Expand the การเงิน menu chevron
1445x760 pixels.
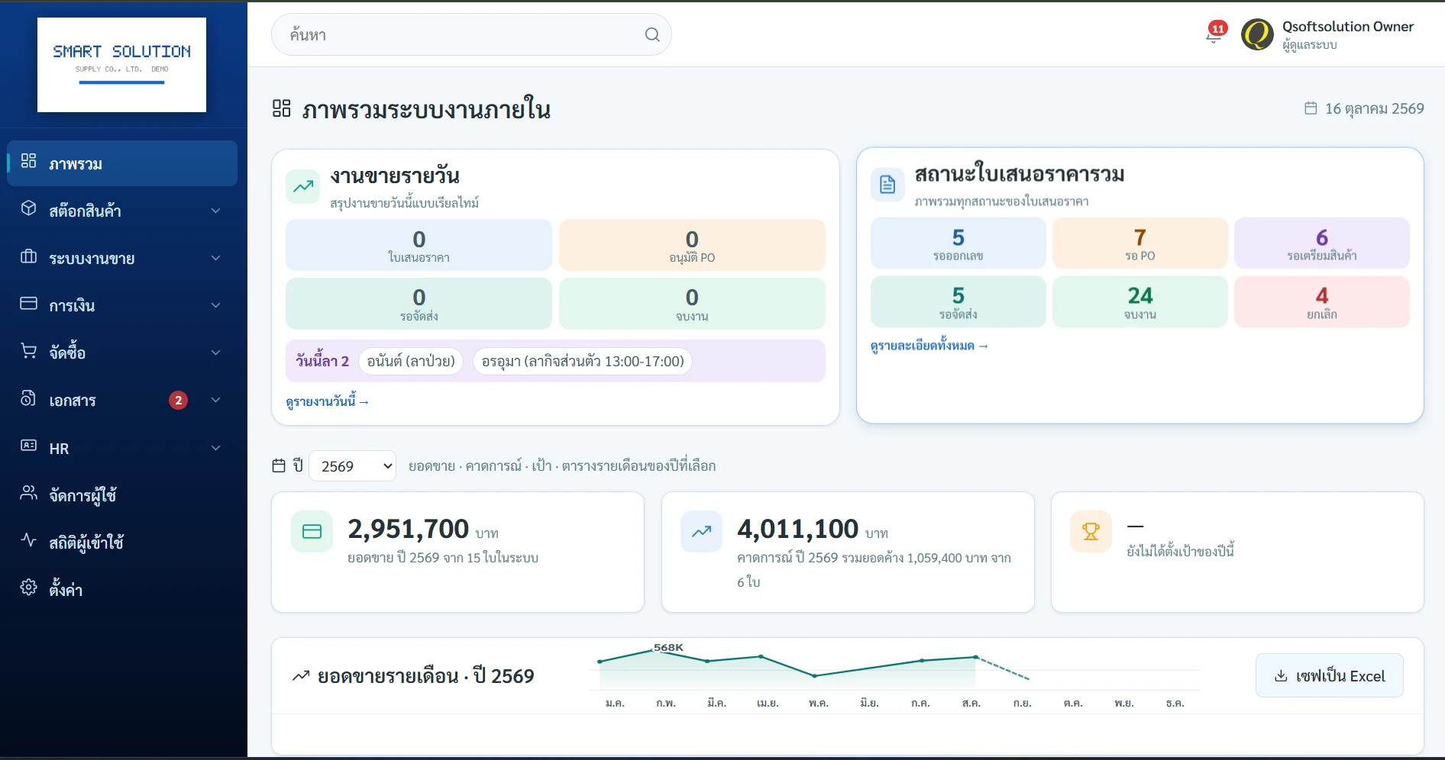click(216, 305)
